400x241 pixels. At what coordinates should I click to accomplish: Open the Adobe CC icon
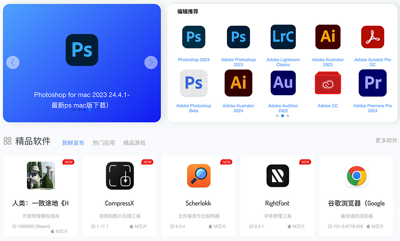point(328,83)
